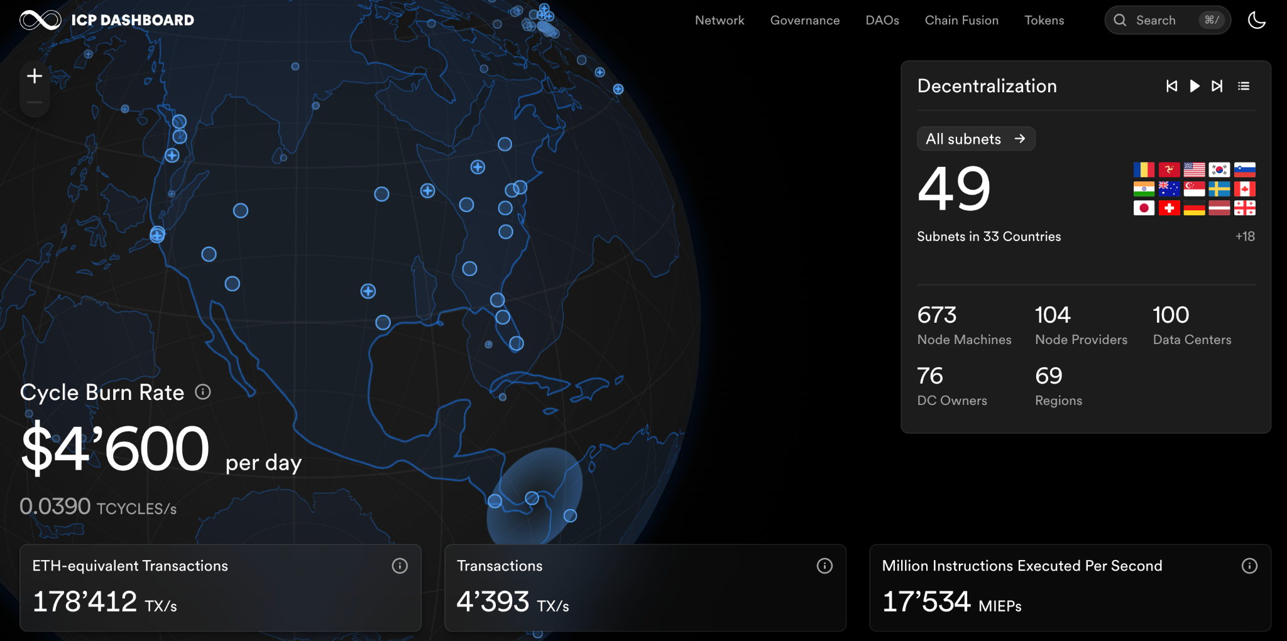Click the Germany flag
This screenshot has height=641, width=1287.
1194,208
